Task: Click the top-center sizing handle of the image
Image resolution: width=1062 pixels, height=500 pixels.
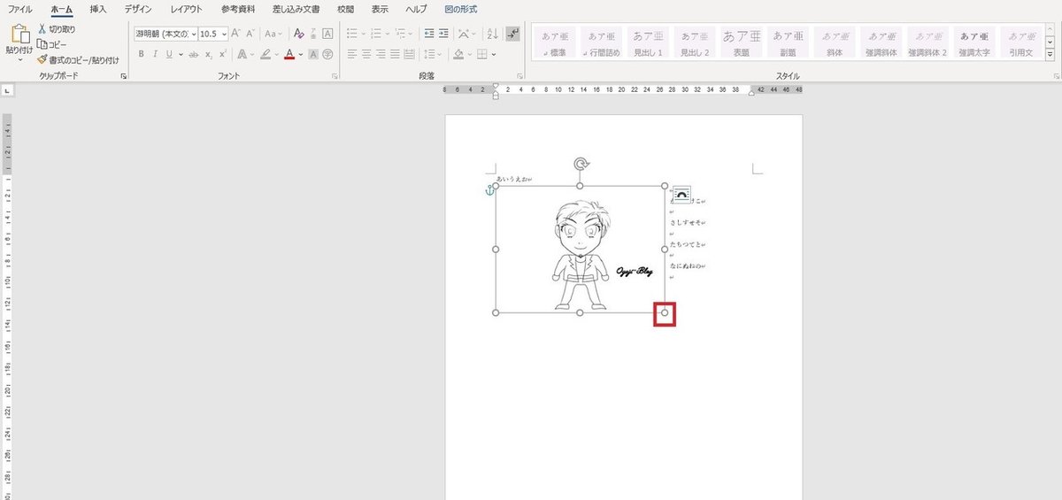Action: 580,186
